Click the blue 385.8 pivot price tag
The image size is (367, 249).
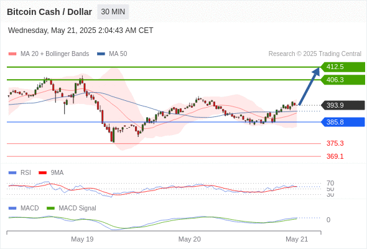(343, 122)
